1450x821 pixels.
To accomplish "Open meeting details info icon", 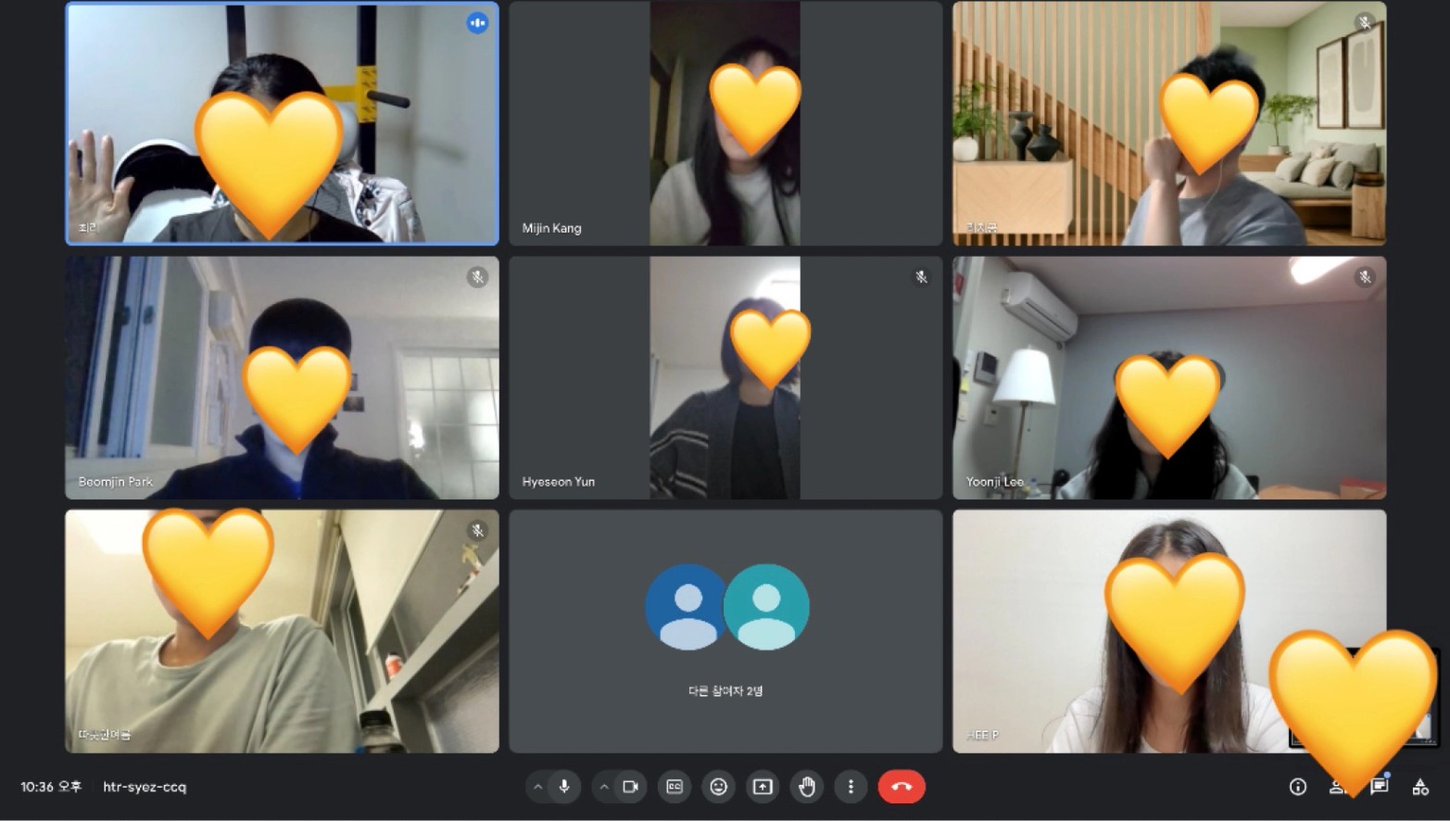I will pos(1298,787).
